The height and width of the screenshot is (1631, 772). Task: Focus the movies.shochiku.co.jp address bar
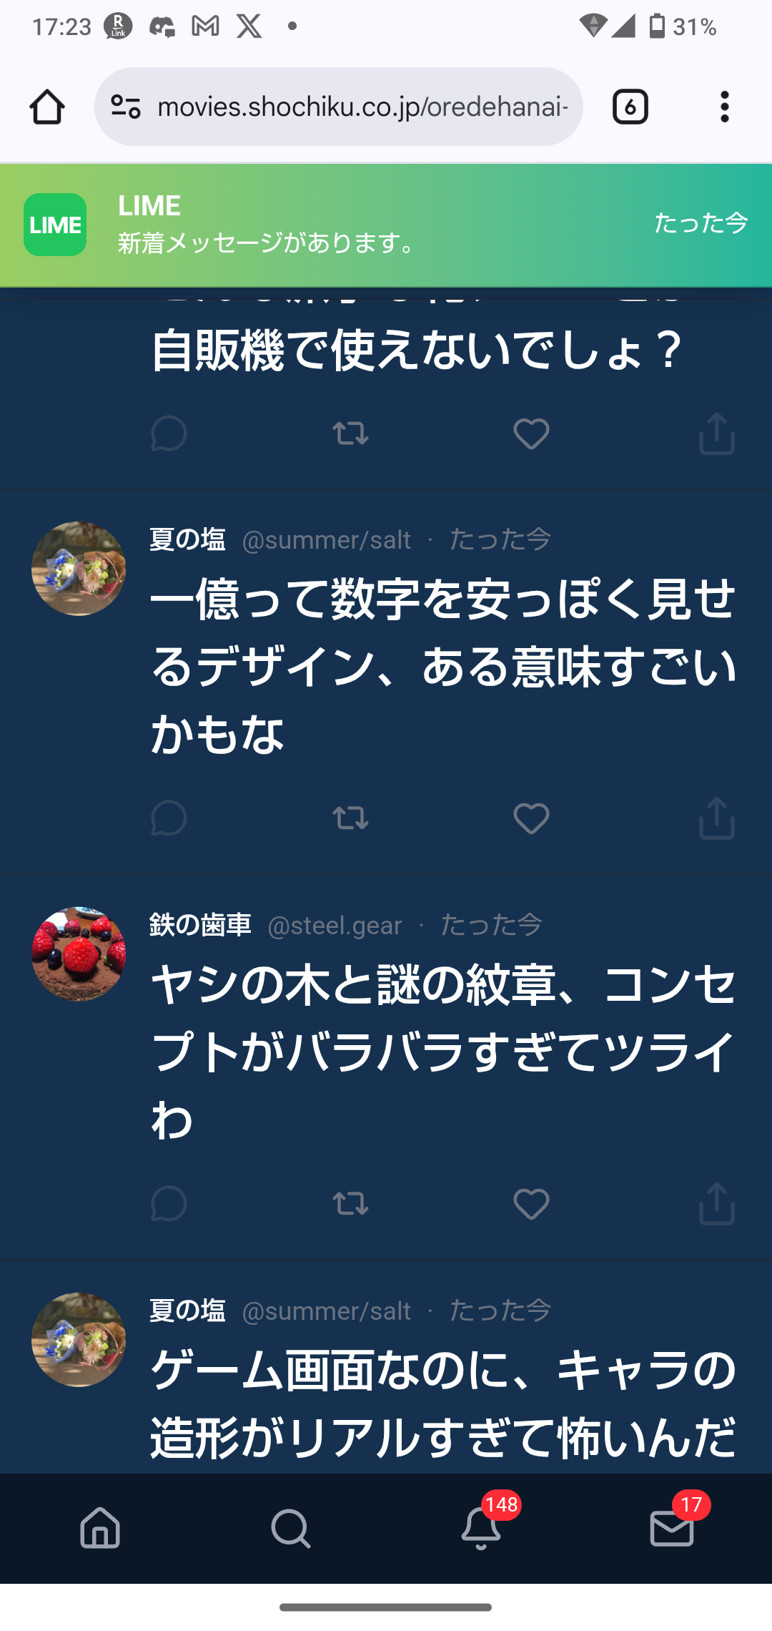click(x=339, y=107)
